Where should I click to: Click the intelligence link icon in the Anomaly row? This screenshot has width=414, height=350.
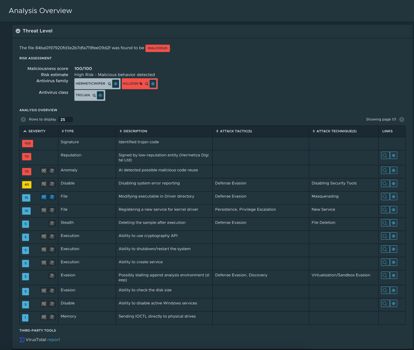tap(393, 170)
